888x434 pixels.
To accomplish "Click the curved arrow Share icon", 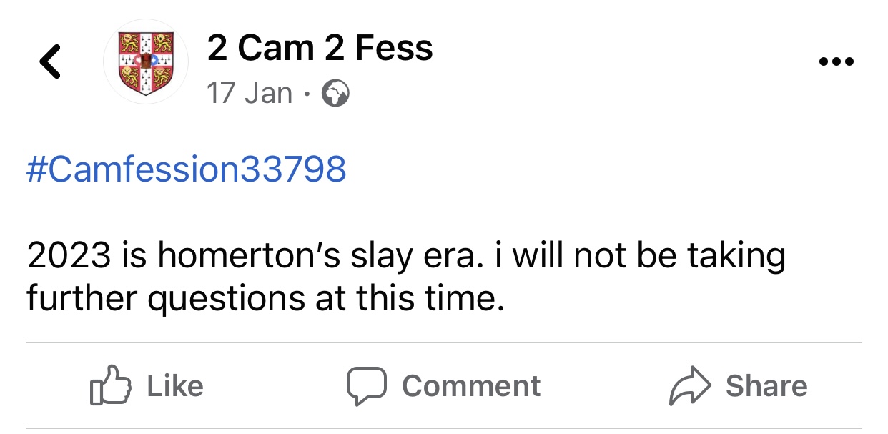I will tap(690, 387).
